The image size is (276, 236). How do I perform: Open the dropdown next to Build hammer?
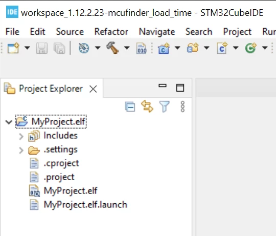(127, 48)
